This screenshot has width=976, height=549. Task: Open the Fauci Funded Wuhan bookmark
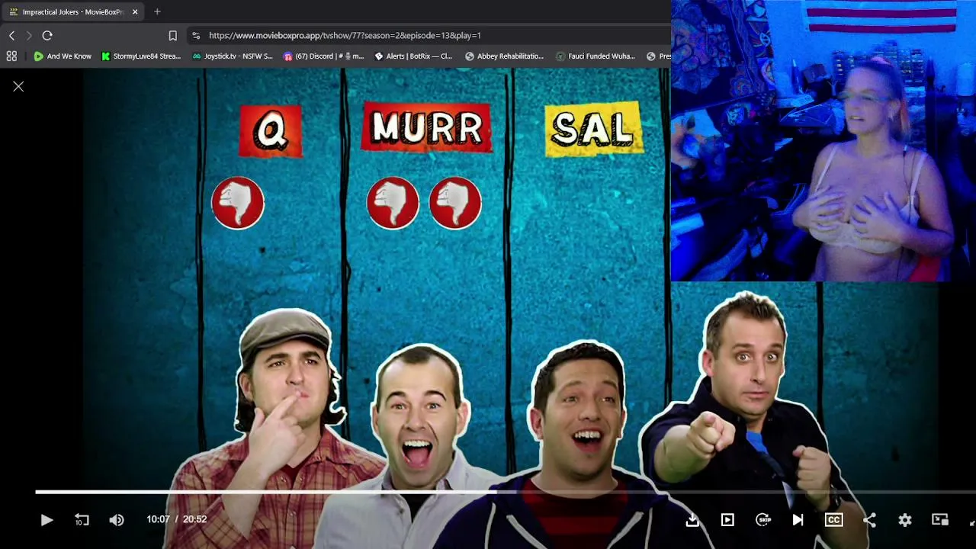pos(596,56)
